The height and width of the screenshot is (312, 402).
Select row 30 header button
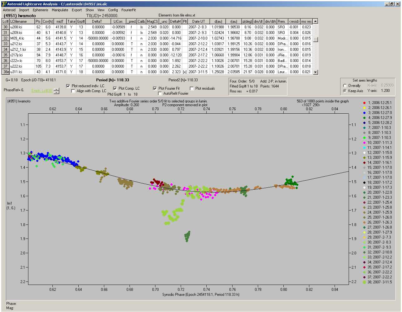click(x=6, y=27)
